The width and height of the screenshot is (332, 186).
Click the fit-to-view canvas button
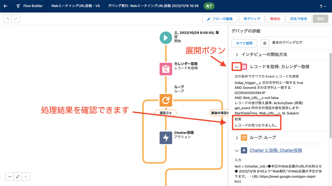point(18,176)
